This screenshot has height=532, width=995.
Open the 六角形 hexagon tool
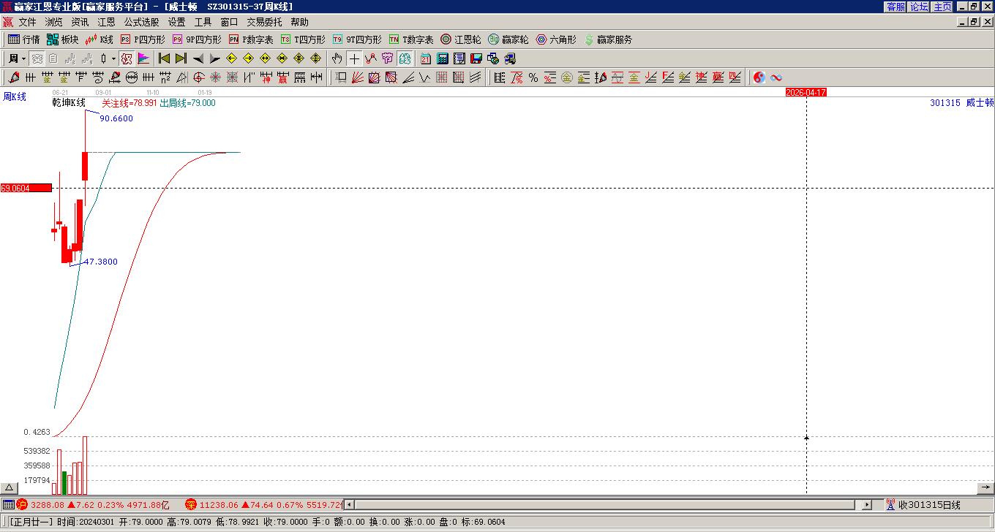tap(556, 39)
